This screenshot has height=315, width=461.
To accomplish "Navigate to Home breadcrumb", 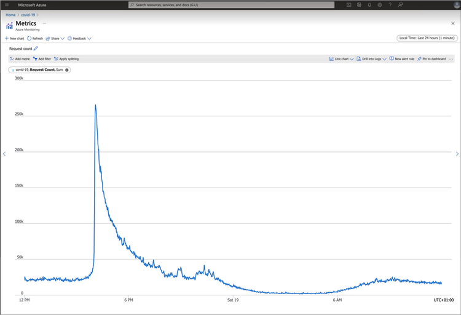I will (10, 15).
